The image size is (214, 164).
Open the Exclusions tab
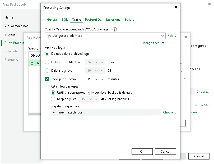click(x=113, y=20)
